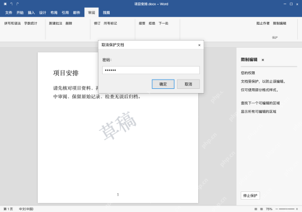Minimize the Word window
This screenshot has height=212, width=302.
click(x=285, y=4)
